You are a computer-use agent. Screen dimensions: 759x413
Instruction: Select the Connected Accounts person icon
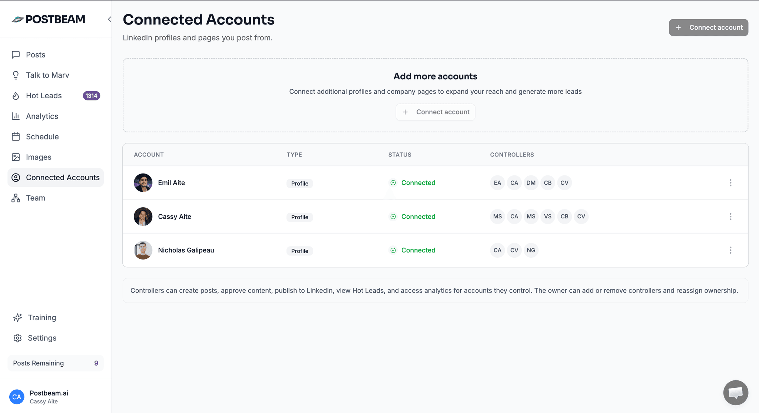[15, 177]
